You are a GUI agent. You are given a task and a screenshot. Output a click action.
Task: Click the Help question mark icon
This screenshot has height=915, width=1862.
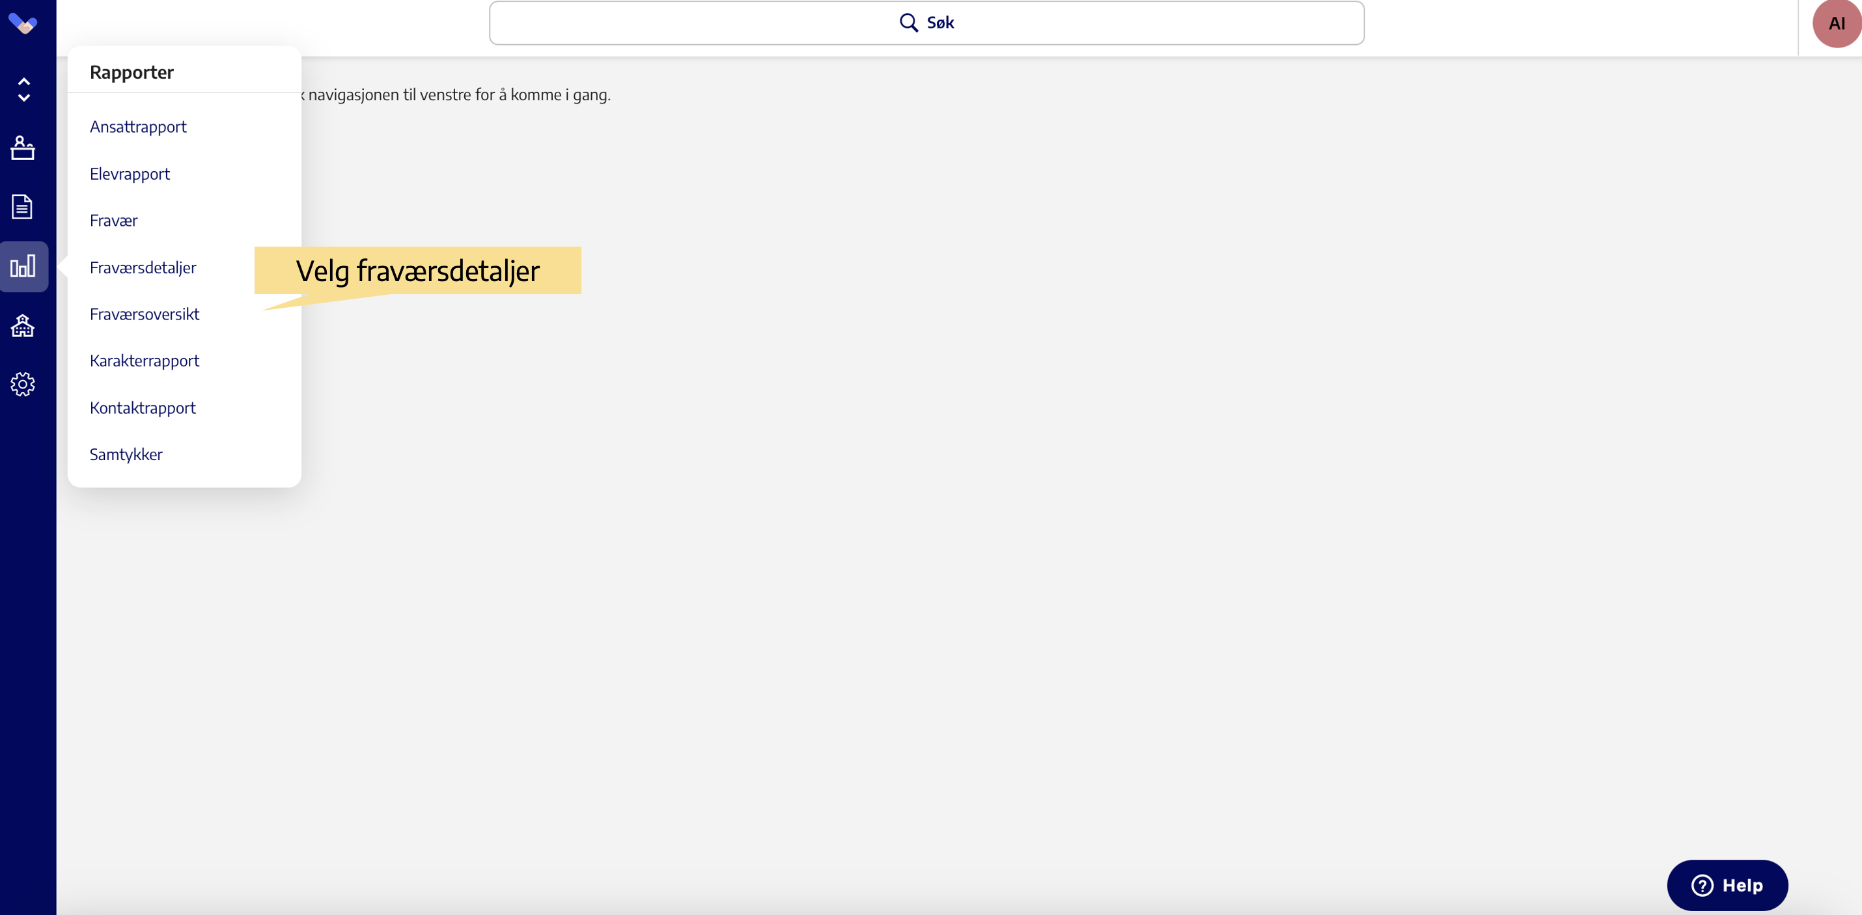pyautogui.click(x=1702, y=884)
